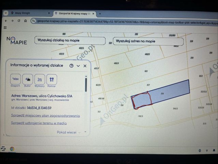The image size is (218, 164).
Task: Show plot dimensions with Wymiary
Action: pos(40,79)
